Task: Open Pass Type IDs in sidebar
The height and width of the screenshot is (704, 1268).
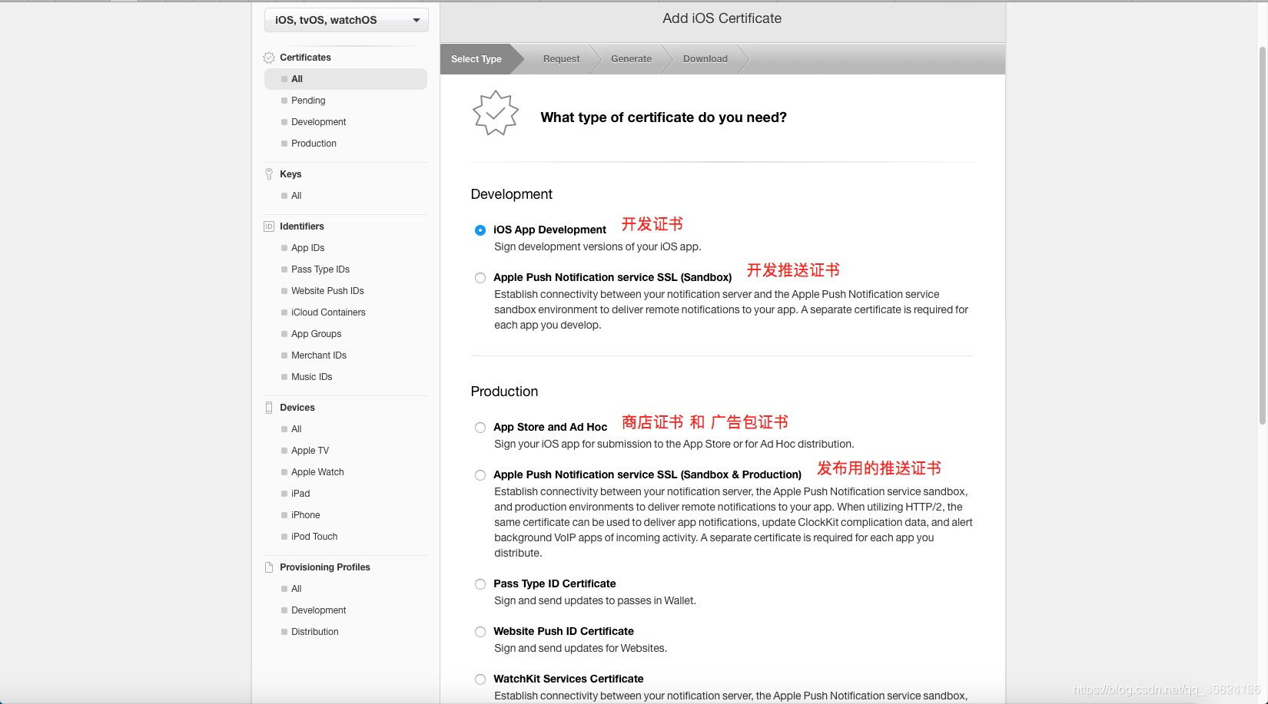Action: (320, 269)
